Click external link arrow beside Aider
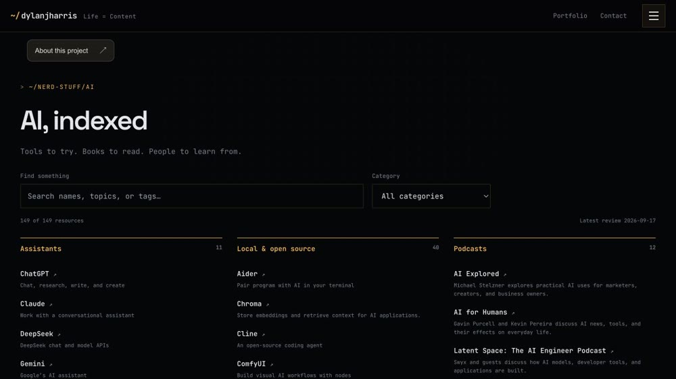This screenshot has width=676, height=379. pyautogui.click(x=264, y=274)
